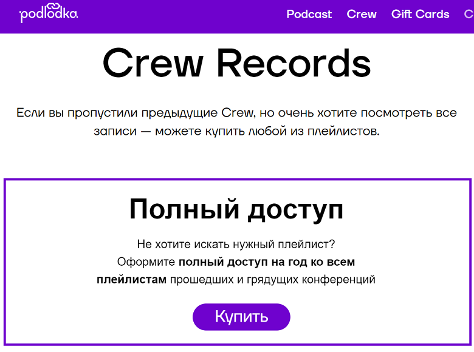Open the Podcast page from the navigation
Image resolution: width=474 pixels, height=352 pixels.
point(309,14)
